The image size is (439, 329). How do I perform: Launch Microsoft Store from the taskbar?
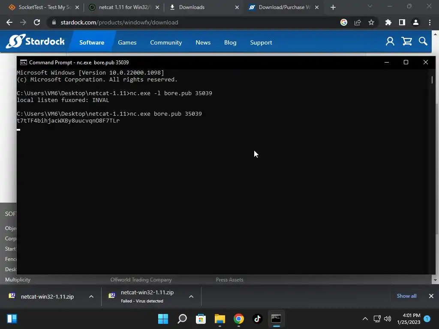click(201, 319)
